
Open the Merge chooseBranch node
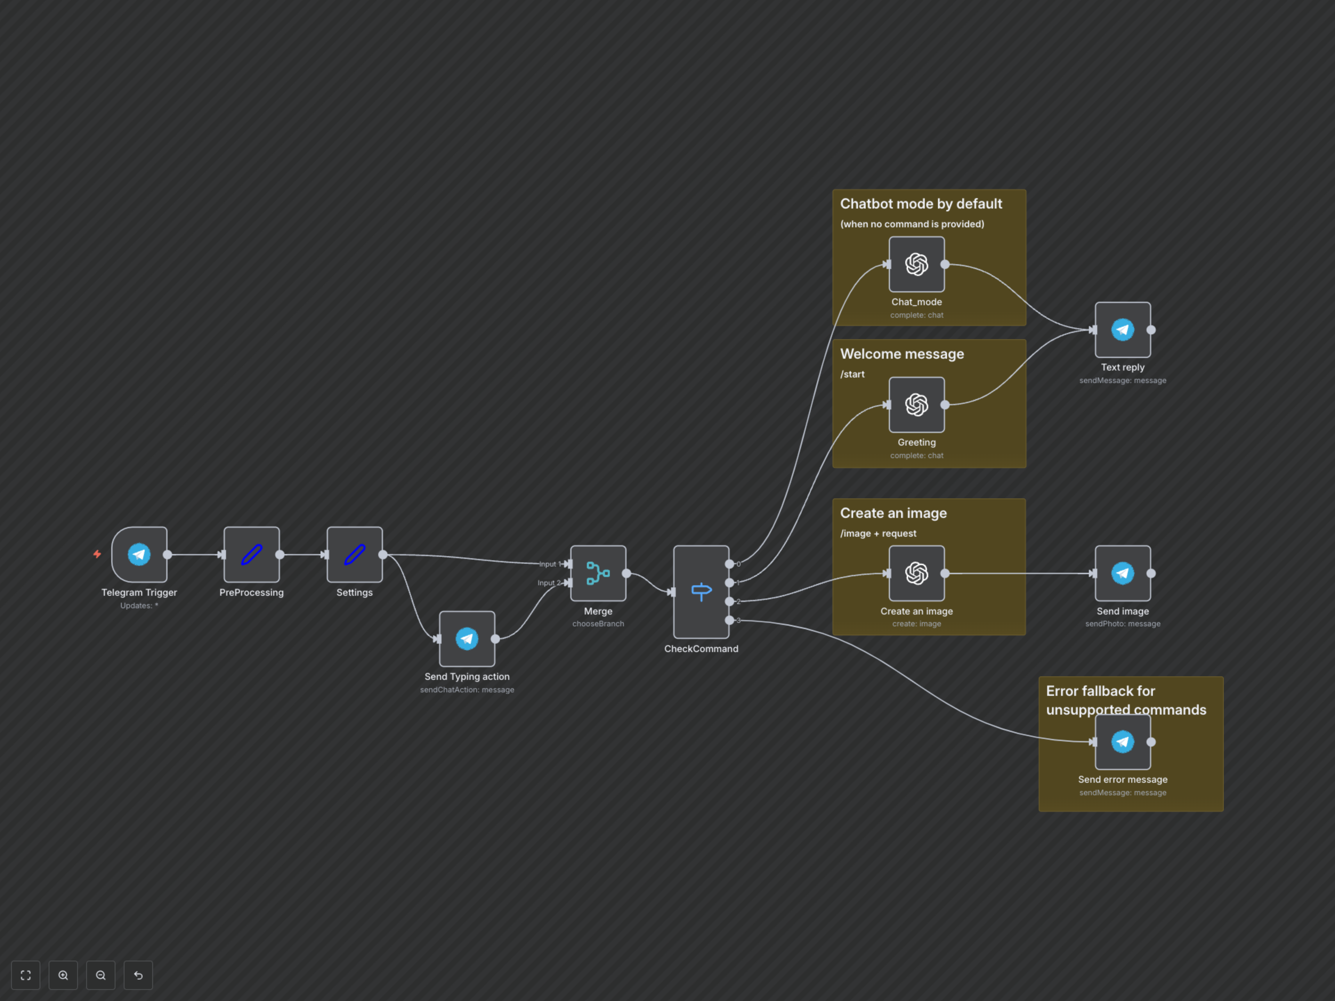pos(598,572)
